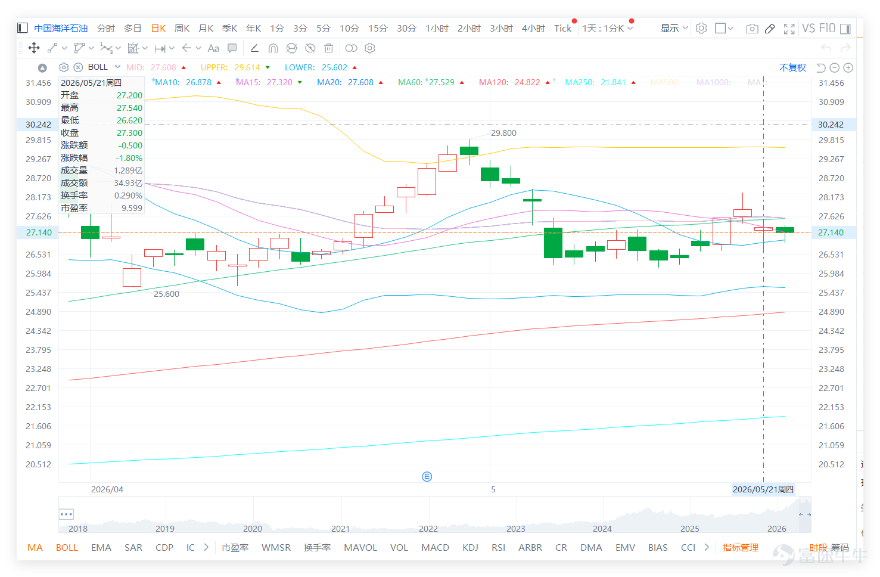The image size is (880, 577).
Task: Toggle the drawing pen tool in top bar
Action: tap(770, 29)
